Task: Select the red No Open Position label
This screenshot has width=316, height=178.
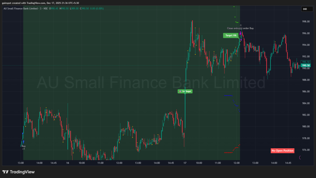Action: pos(282,151)
